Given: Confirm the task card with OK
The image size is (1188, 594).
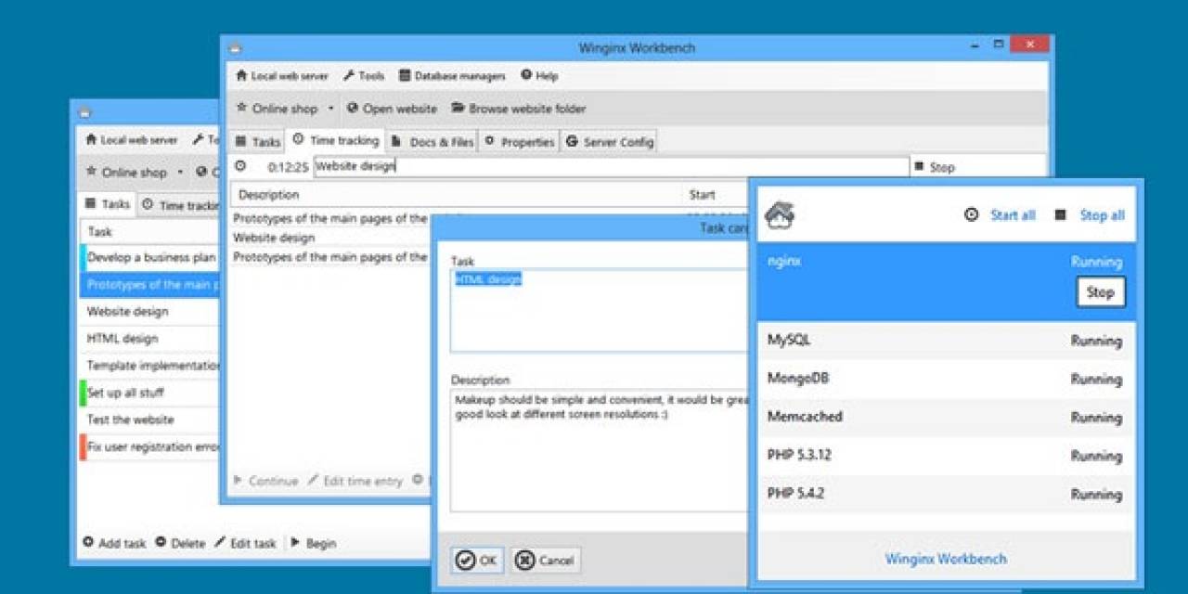Looking at the screenshot, I should (476, 560).
